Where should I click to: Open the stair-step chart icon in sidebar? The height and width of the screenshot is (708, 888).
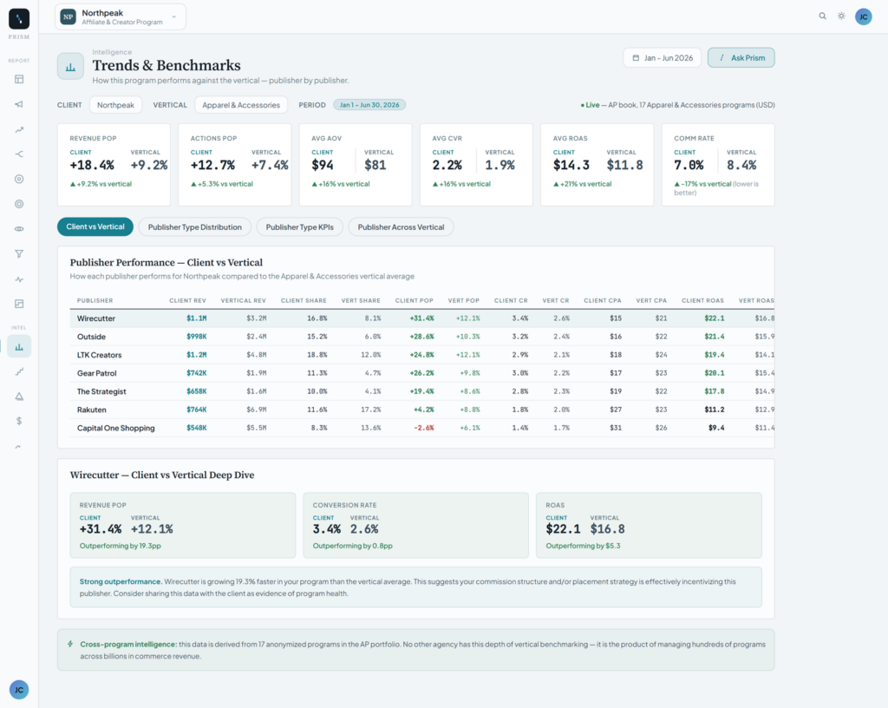19,371
